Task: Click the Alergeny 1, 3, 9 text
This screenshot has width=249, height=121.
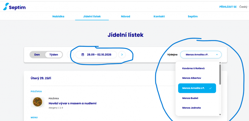Action: coord(56,108)
